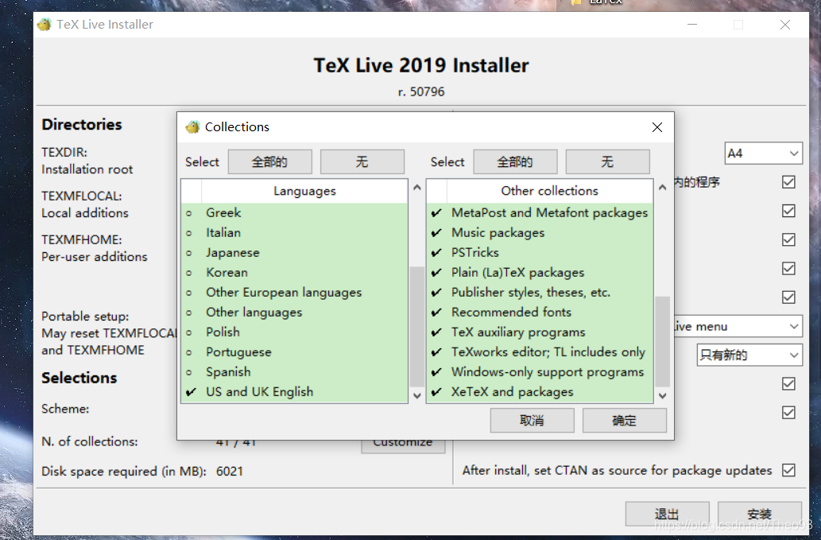This screenshot has height=540, width=821.
Task: Toggle the Greek language collection
Action: [294, 212]
